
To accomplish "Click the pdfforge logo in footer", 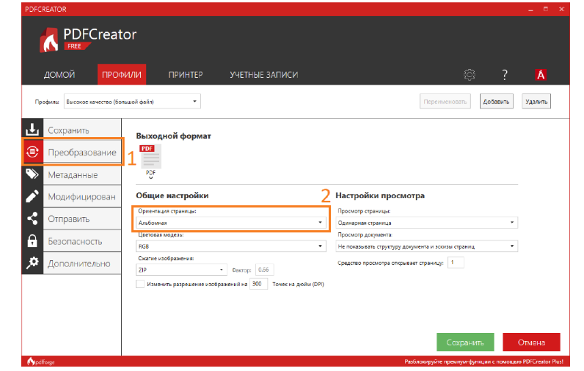I will tap(40, 361).
